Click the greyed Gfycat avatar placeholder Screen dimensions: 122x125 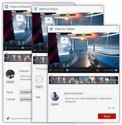[x=39, y=79]
